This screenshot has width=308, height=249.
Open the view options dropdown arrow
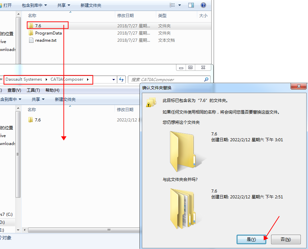click(x=179, y=5)
